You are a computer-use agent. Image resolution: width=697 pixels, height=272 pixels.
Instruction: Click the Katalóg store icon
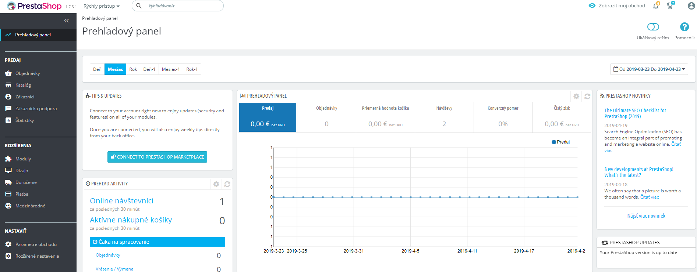(8, 85)
